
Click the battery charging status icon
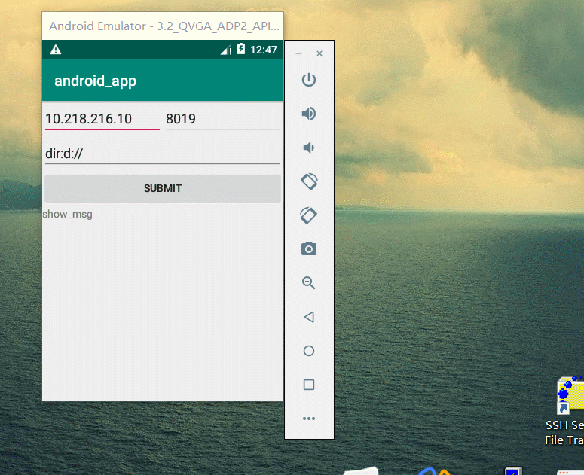[241, 49]
